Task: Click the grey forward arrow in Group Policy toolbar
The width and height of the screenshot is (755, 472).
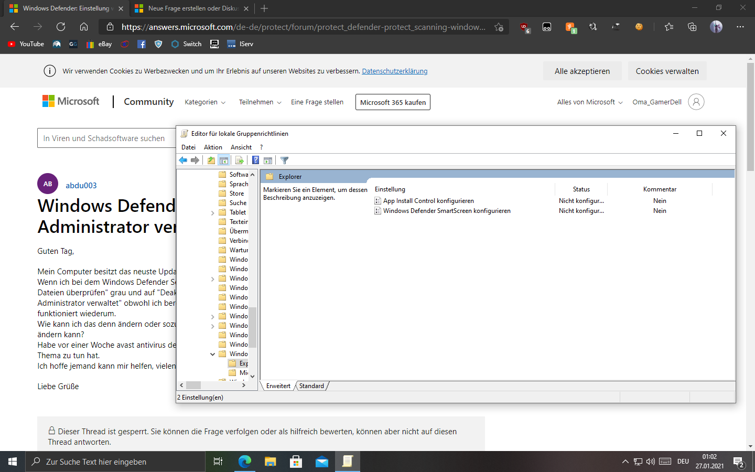Action: (195, 160)
